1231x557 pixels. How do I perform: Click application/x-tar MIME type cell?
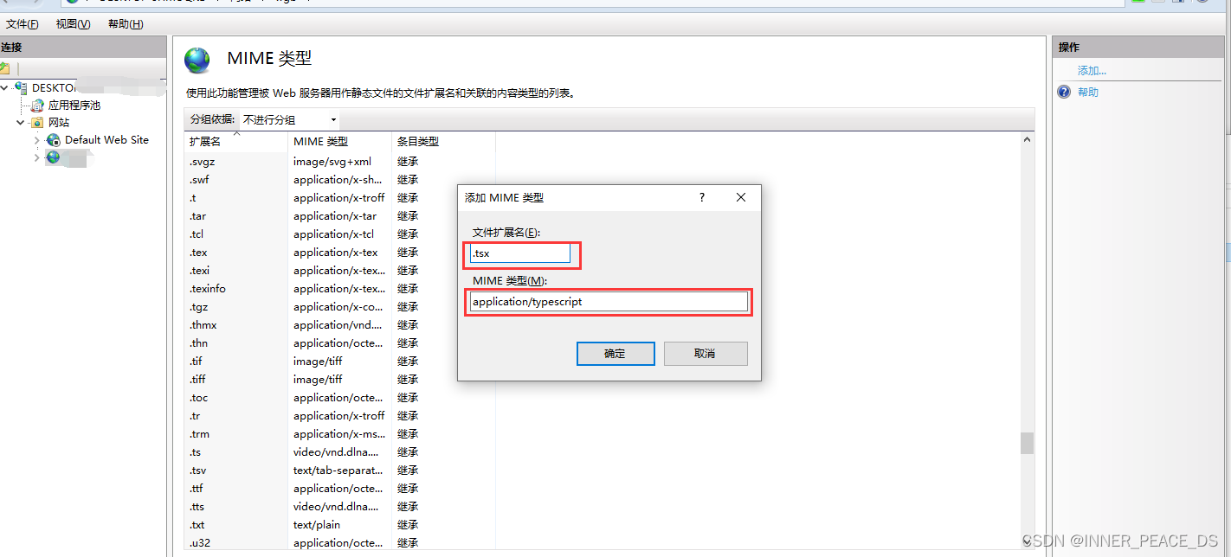coord(335,216)
